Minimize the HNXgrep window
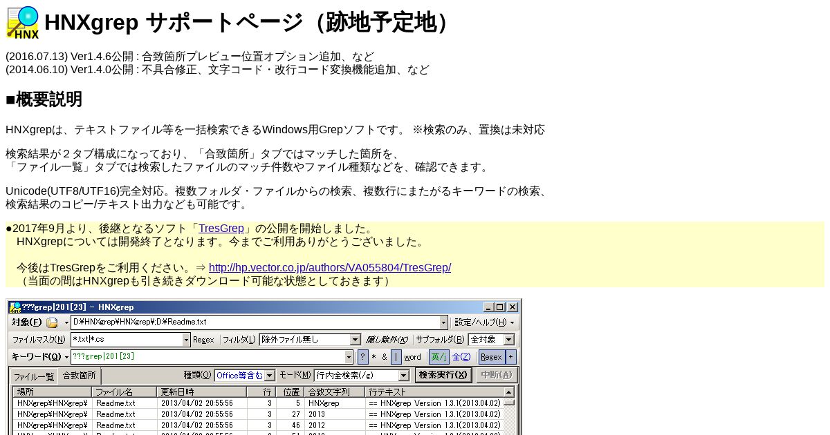Image resolution: width=830 pixels, height=435 pixels. point(488,307)
